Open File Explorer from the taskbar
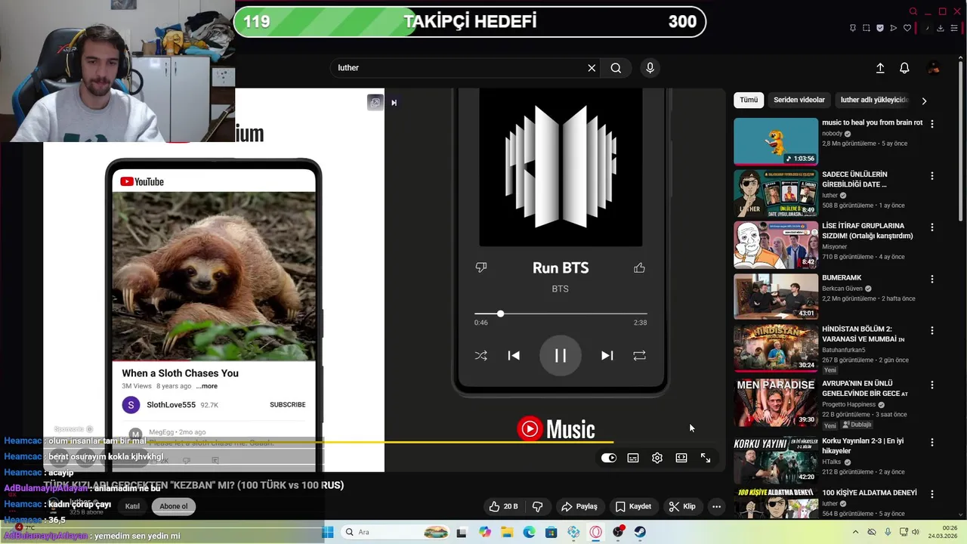This screenshot has width=967, height=544. tap(507, 532)
